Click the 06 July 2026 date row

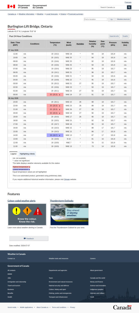[69, 98]
